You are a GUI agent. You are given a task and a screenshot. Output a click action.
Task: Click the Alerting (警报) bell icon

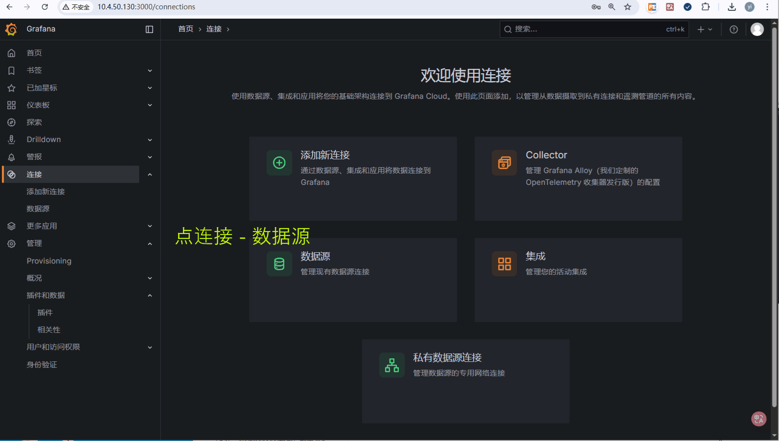tap(11, 157)
